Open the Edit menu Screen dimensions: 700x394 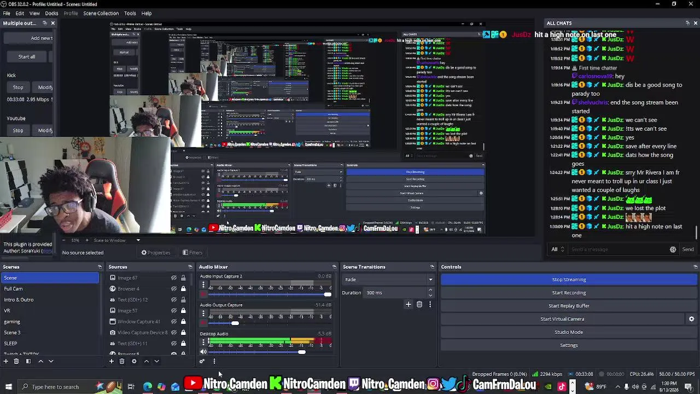click(20, 13)
